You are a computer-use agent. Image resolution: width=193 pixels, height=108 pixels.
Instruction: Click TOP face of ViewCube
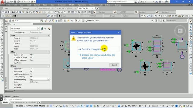tap(180, 31)
